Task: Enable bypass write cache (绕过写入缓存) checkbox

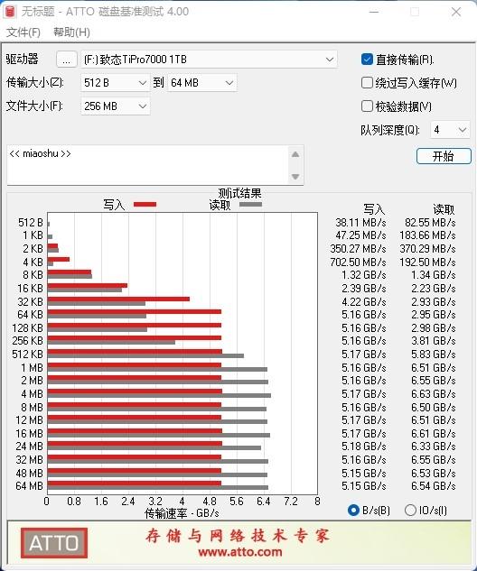Action: pyautogui.click(x=367, y=83)
